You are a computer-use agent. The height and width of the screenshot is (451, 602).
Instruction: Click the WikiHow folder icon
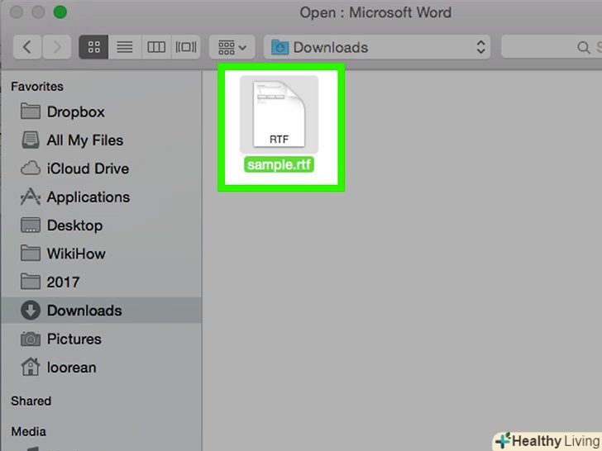point(31,254)
